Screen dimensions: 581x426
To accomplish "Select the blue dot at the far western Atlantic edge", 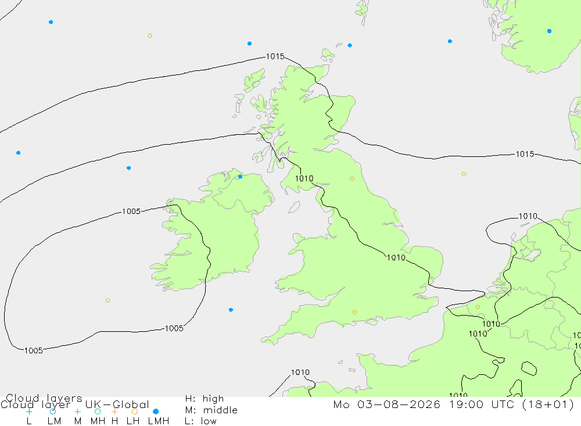I will [x=18, y=153].
